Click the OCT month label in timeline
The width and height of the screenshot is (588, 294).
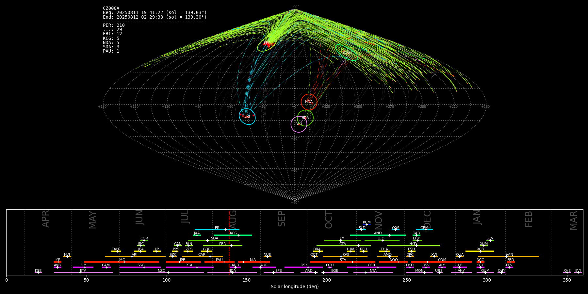[x=329, y=220]
